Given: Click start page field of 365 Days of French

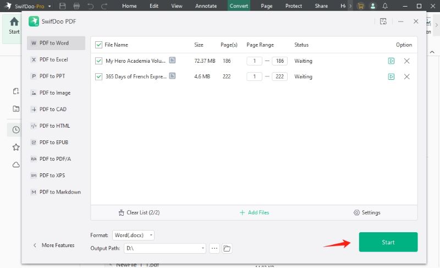Looking at the screenshot, I should 254,76.
